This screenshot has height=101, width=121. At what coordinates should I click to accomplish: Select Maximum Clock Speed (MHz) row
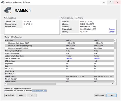coord(59,43)
